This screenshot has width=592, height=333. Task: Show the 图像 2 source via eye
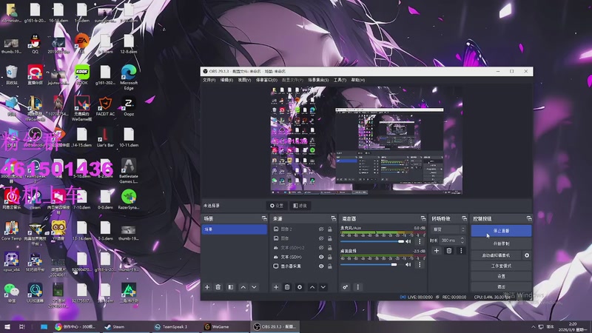[321, 229]
